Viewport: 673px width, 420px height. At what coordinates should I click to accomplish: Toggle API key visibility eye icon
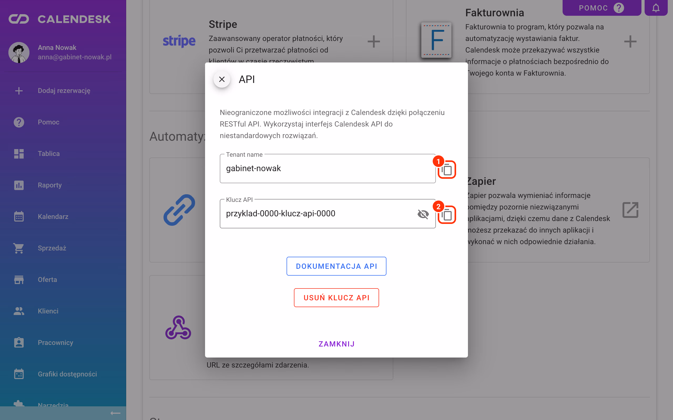point(423,214)
